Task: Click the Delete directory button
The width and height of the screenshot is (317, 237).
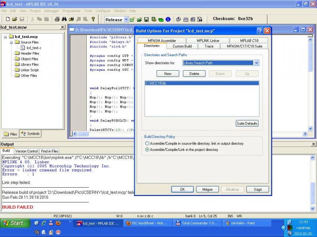Action: (194, 73)
